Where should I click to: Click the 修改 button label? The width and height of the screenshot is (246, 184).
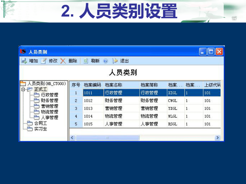point(53,61)
